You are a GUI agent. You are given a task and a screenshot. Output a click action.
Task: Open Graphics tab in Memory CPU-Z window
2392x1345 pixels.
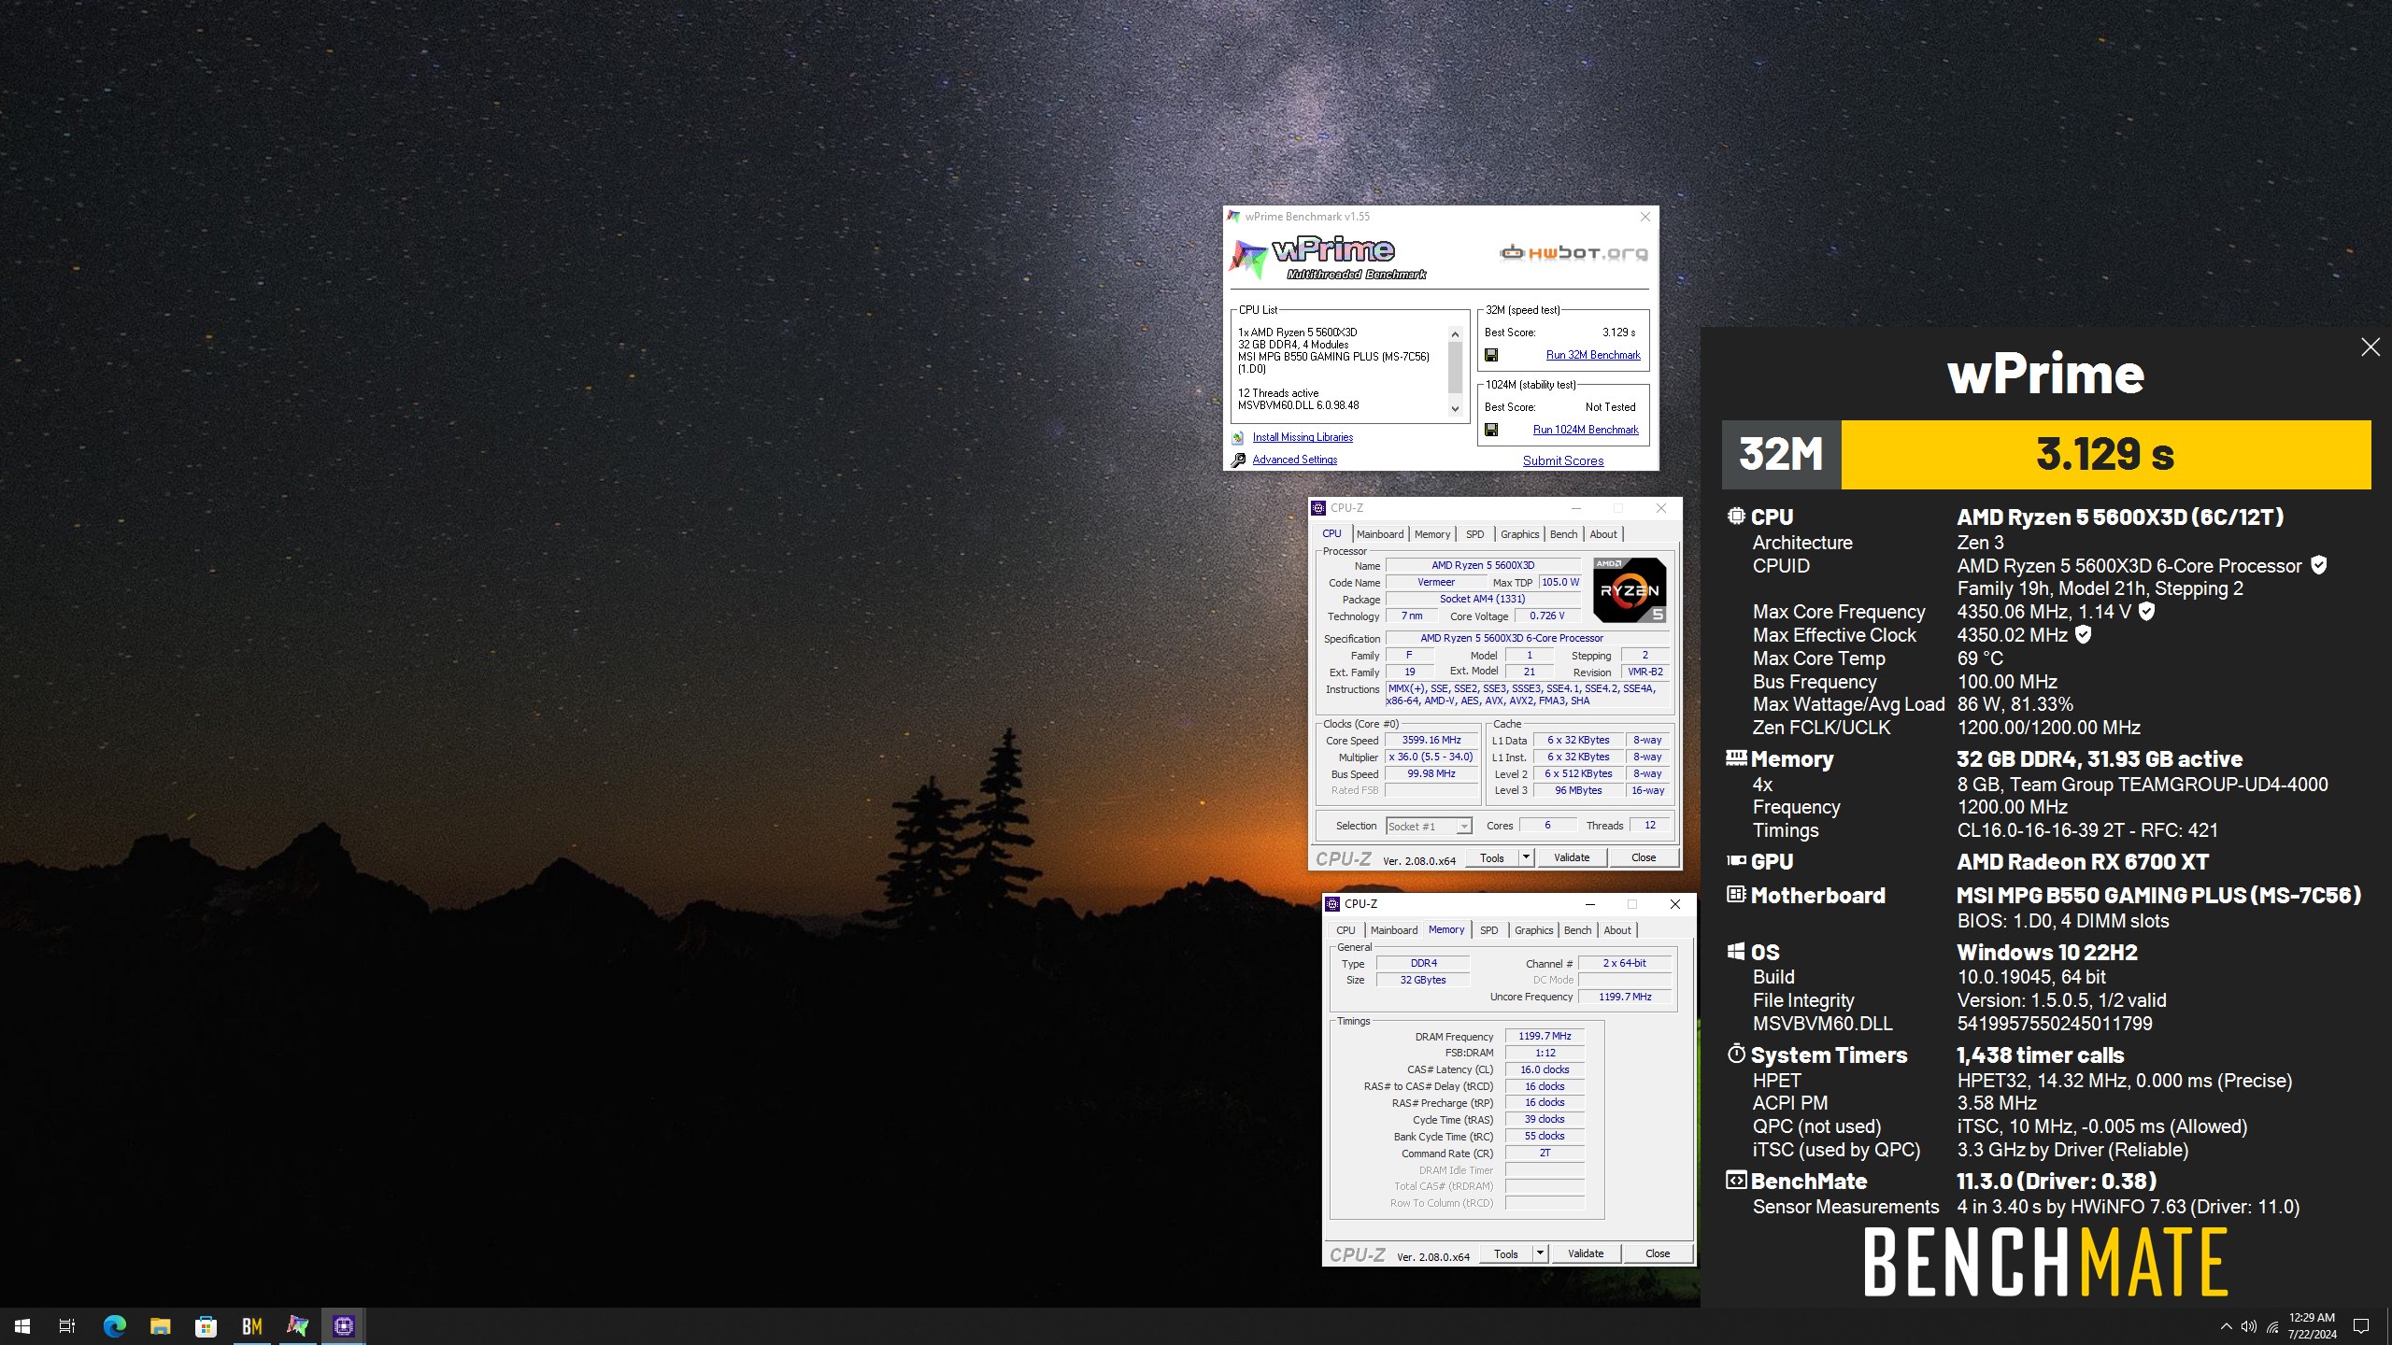[x=1533, y=930]
